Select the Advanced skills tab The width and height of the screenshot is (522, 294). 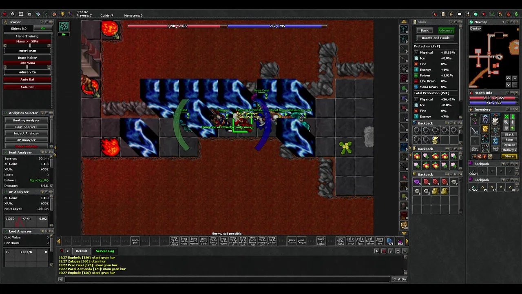pos(446,31)
